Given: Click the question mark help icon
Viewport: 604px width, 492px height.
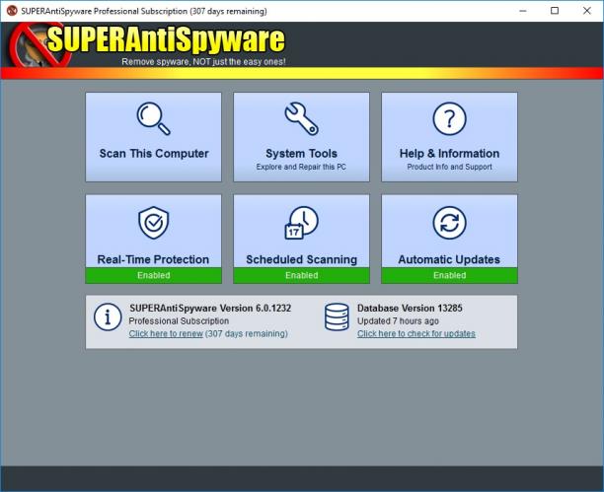Looking at the screenshot, I should (449, 118).
